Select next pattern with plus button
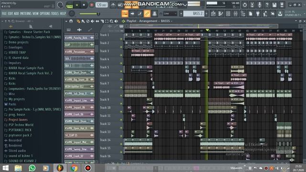 (x=207, y=14)
